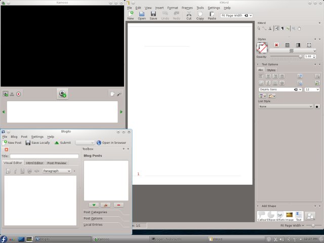
Task: Cut selection using KWord toolbar
Action: pos(189,16)
